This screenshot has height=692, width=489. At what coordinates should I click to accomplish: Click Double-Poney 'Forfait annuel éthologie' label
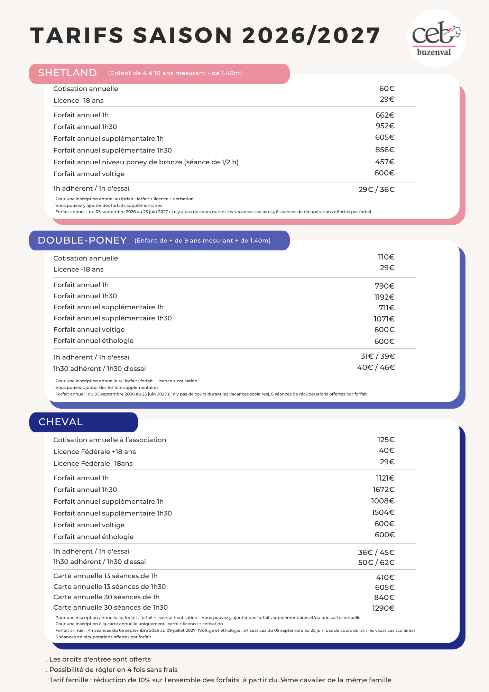click(x=93, y=341)
